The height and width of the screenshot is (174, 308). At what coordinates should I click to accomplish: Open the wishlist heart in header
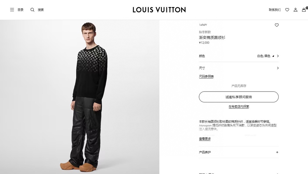tap(287, 10)
